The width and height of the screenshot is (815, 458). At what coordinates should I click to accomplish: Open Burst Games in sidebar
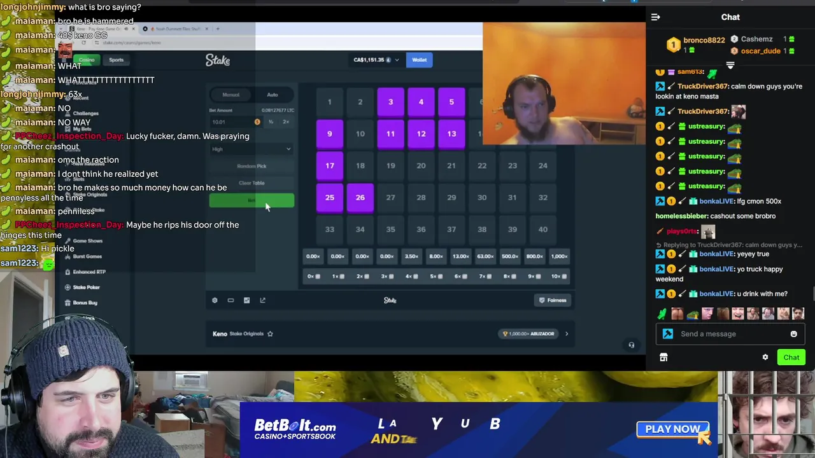point(87,256)
